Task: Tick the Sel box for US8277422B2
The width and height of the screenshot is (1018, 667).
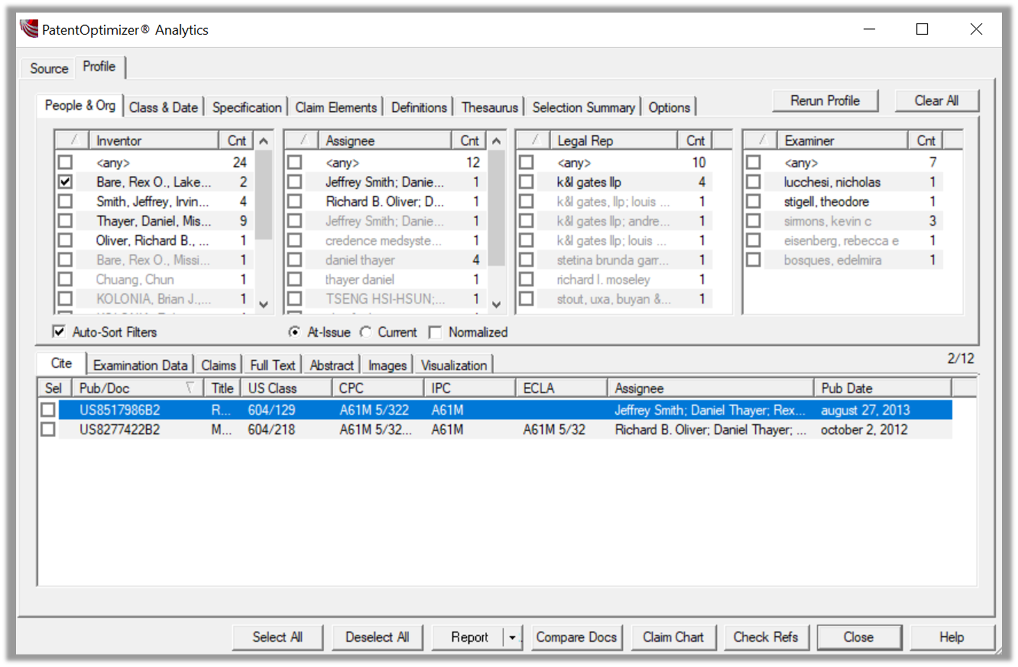Action: [x=48, y=430]
